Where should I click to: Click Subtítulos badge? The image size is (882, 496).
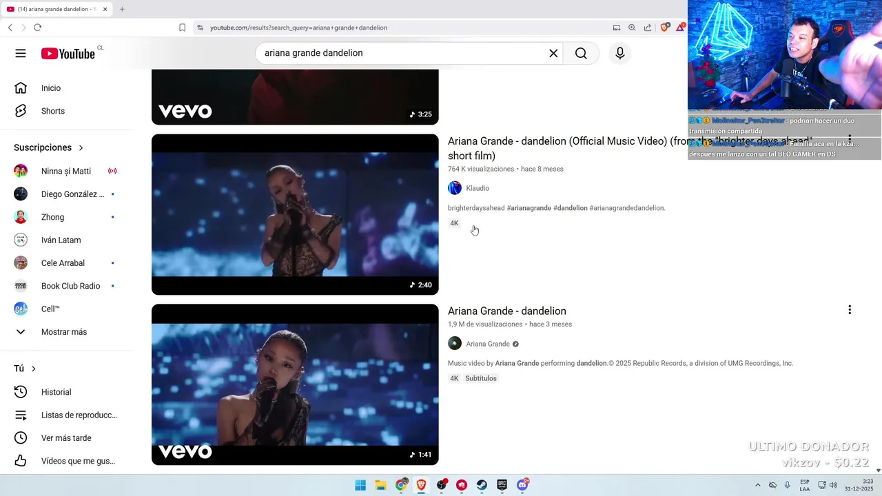[x=481, y=378]
